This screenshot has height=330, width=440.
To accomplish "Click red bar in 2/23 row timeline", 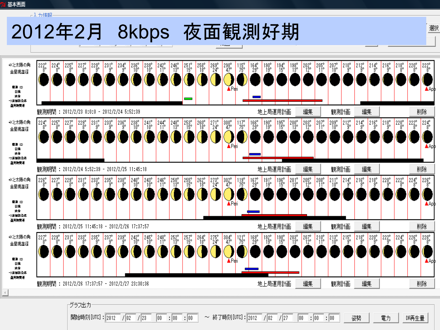I will 283,101.
